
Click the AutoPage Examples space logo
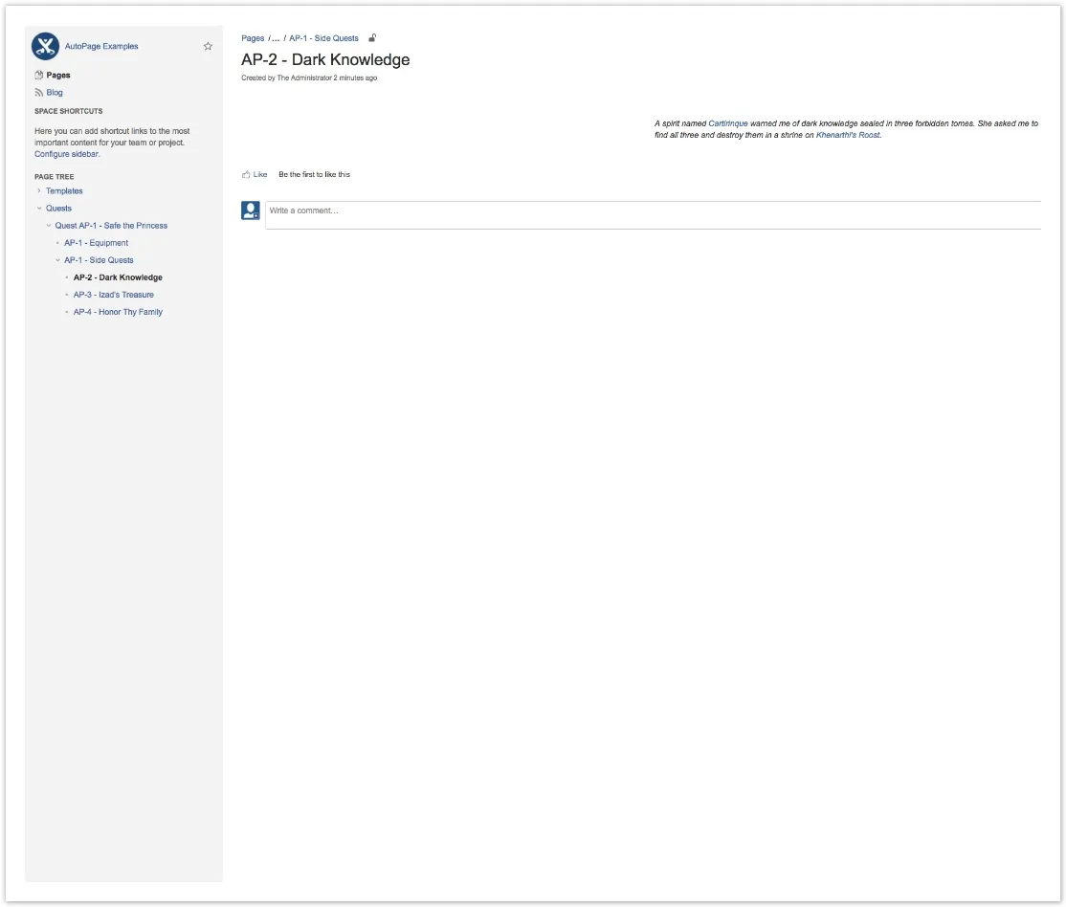pyautogui.click(x=45, y=46)
